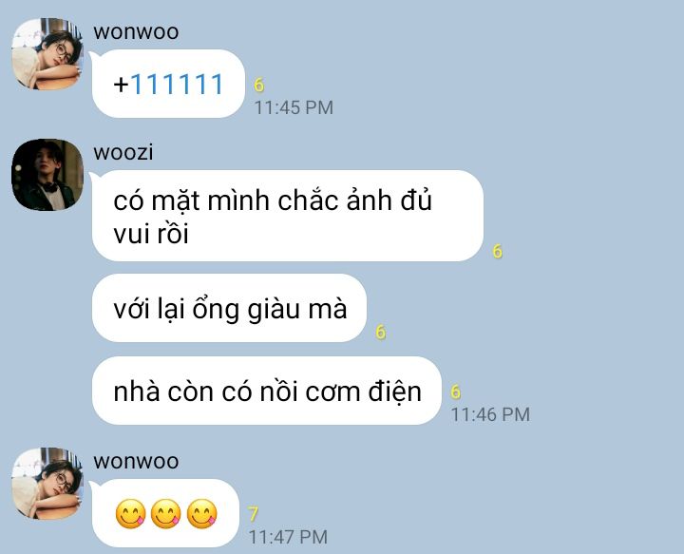Tap the 11:46 PM timestamp

[490, 414]
